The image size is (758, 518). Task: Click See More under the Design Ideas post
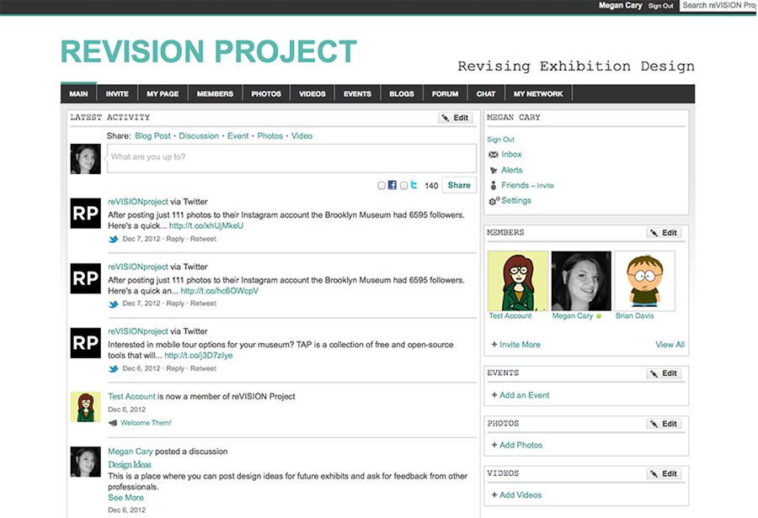(x=125, y=498)
